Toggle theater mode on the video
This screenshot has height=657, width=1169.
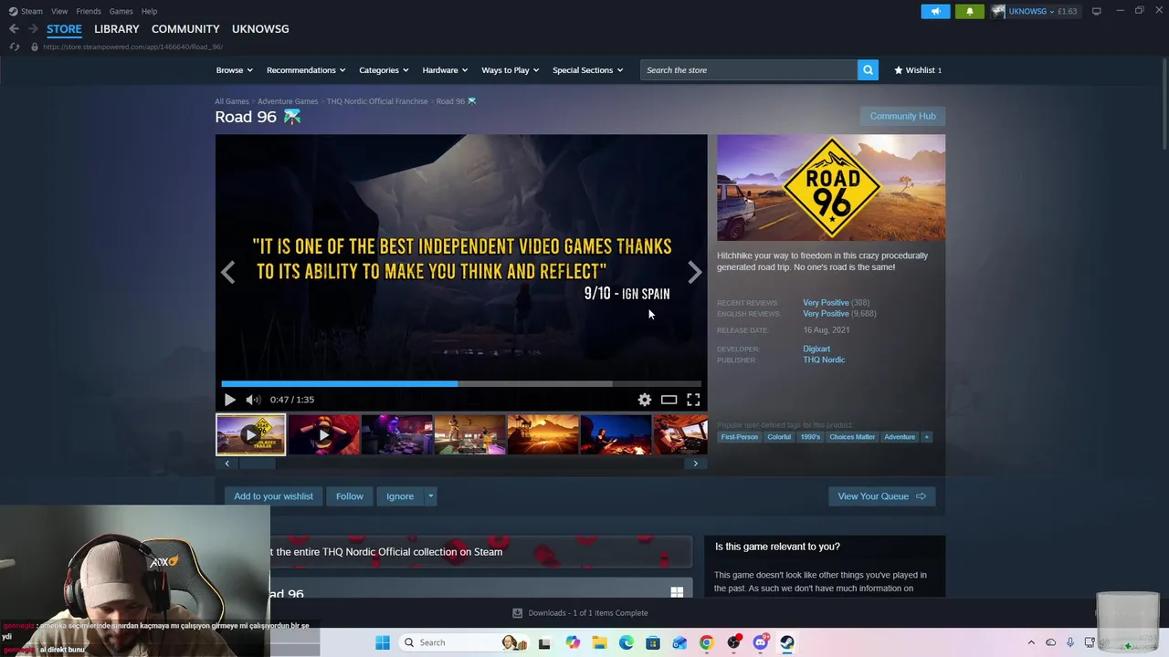(x=669, y=400)
